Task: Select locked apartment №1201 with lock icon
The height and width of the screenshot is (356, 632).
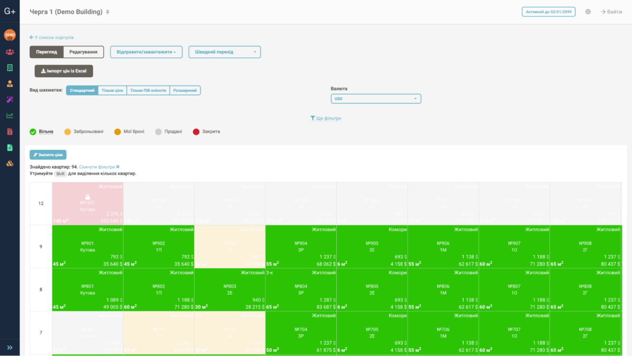Action: pyautogui.click(x=88, y=203)
